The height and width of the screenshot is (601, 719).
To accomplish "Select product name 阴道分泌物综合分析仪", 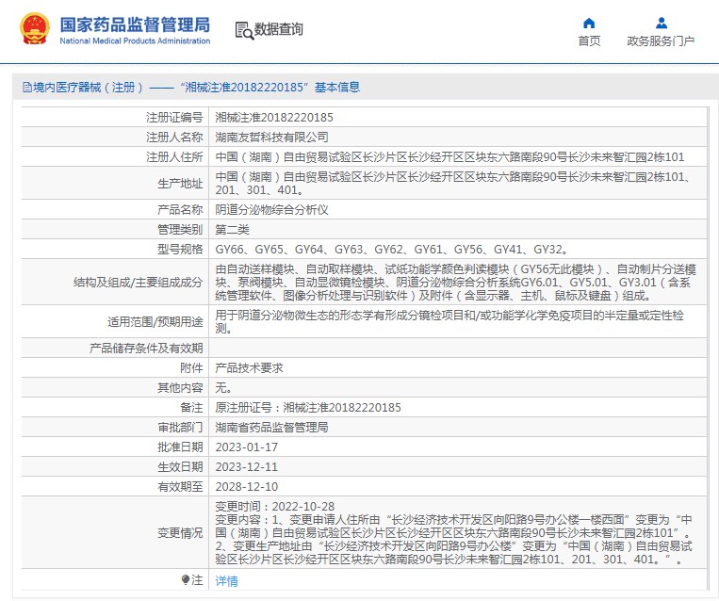I will [272, 209].
